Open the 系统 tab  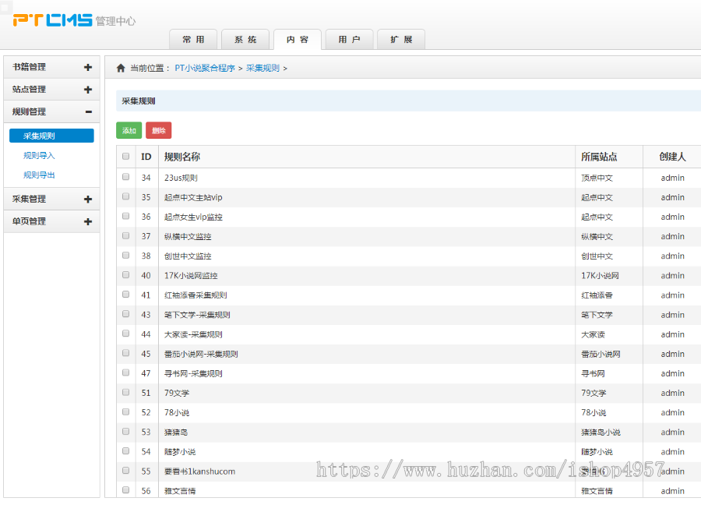click(245, 40)
